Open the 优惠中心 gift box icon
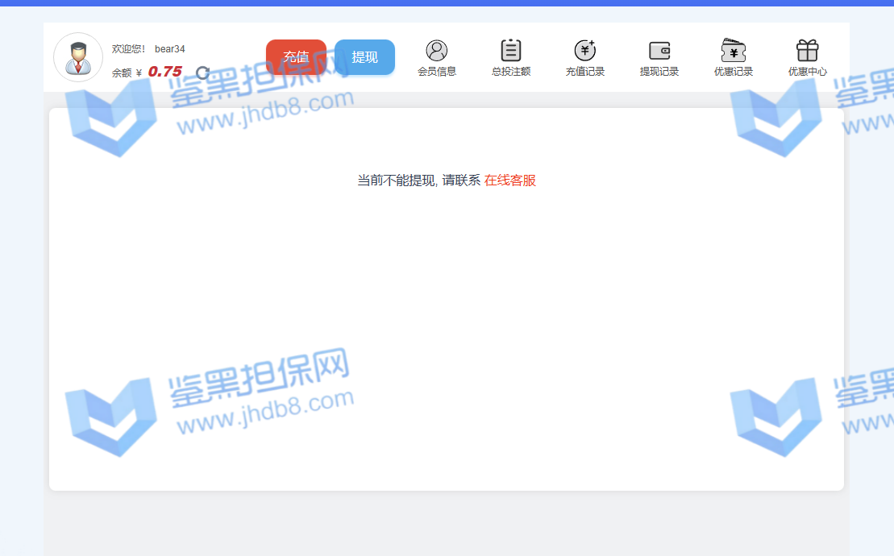The image size is (894, 556). click(808, 51)
